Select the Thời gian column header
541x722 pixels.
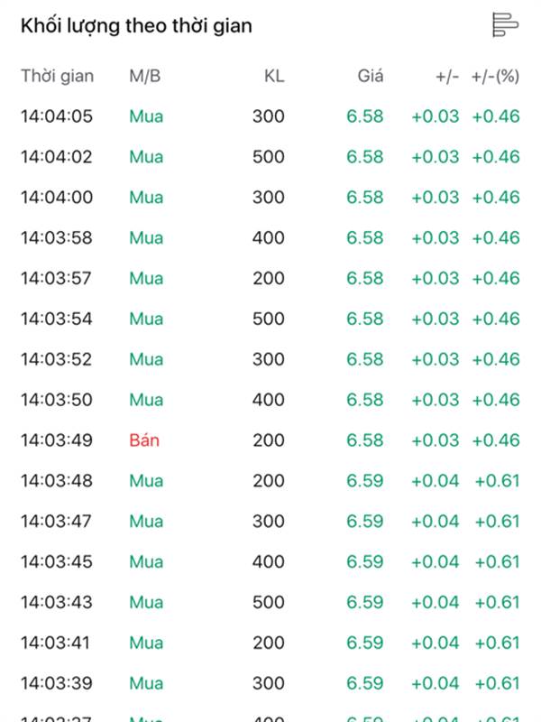click(x=58, y=76)
